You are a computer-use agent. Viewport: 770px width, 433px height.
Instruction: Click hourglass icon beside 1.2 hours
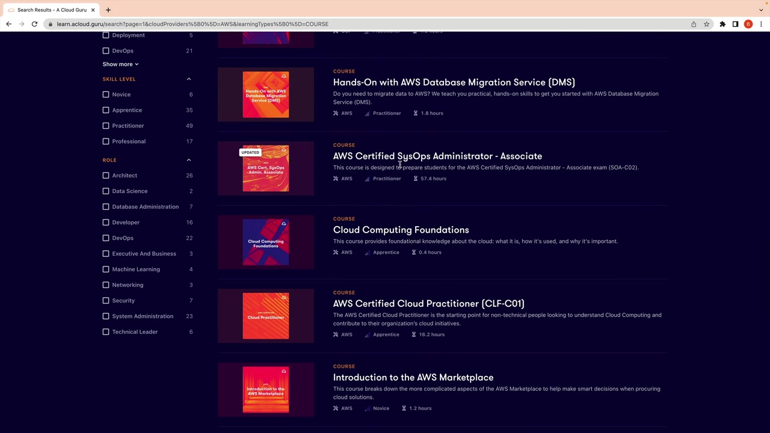pyautogui.click(x=404, y=408)
